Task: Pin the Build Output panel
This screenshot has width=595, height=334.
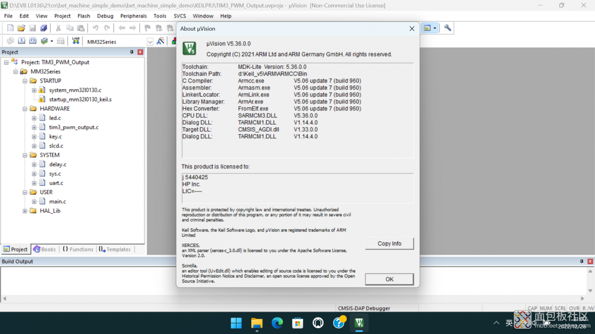Action: pos(582,261)
